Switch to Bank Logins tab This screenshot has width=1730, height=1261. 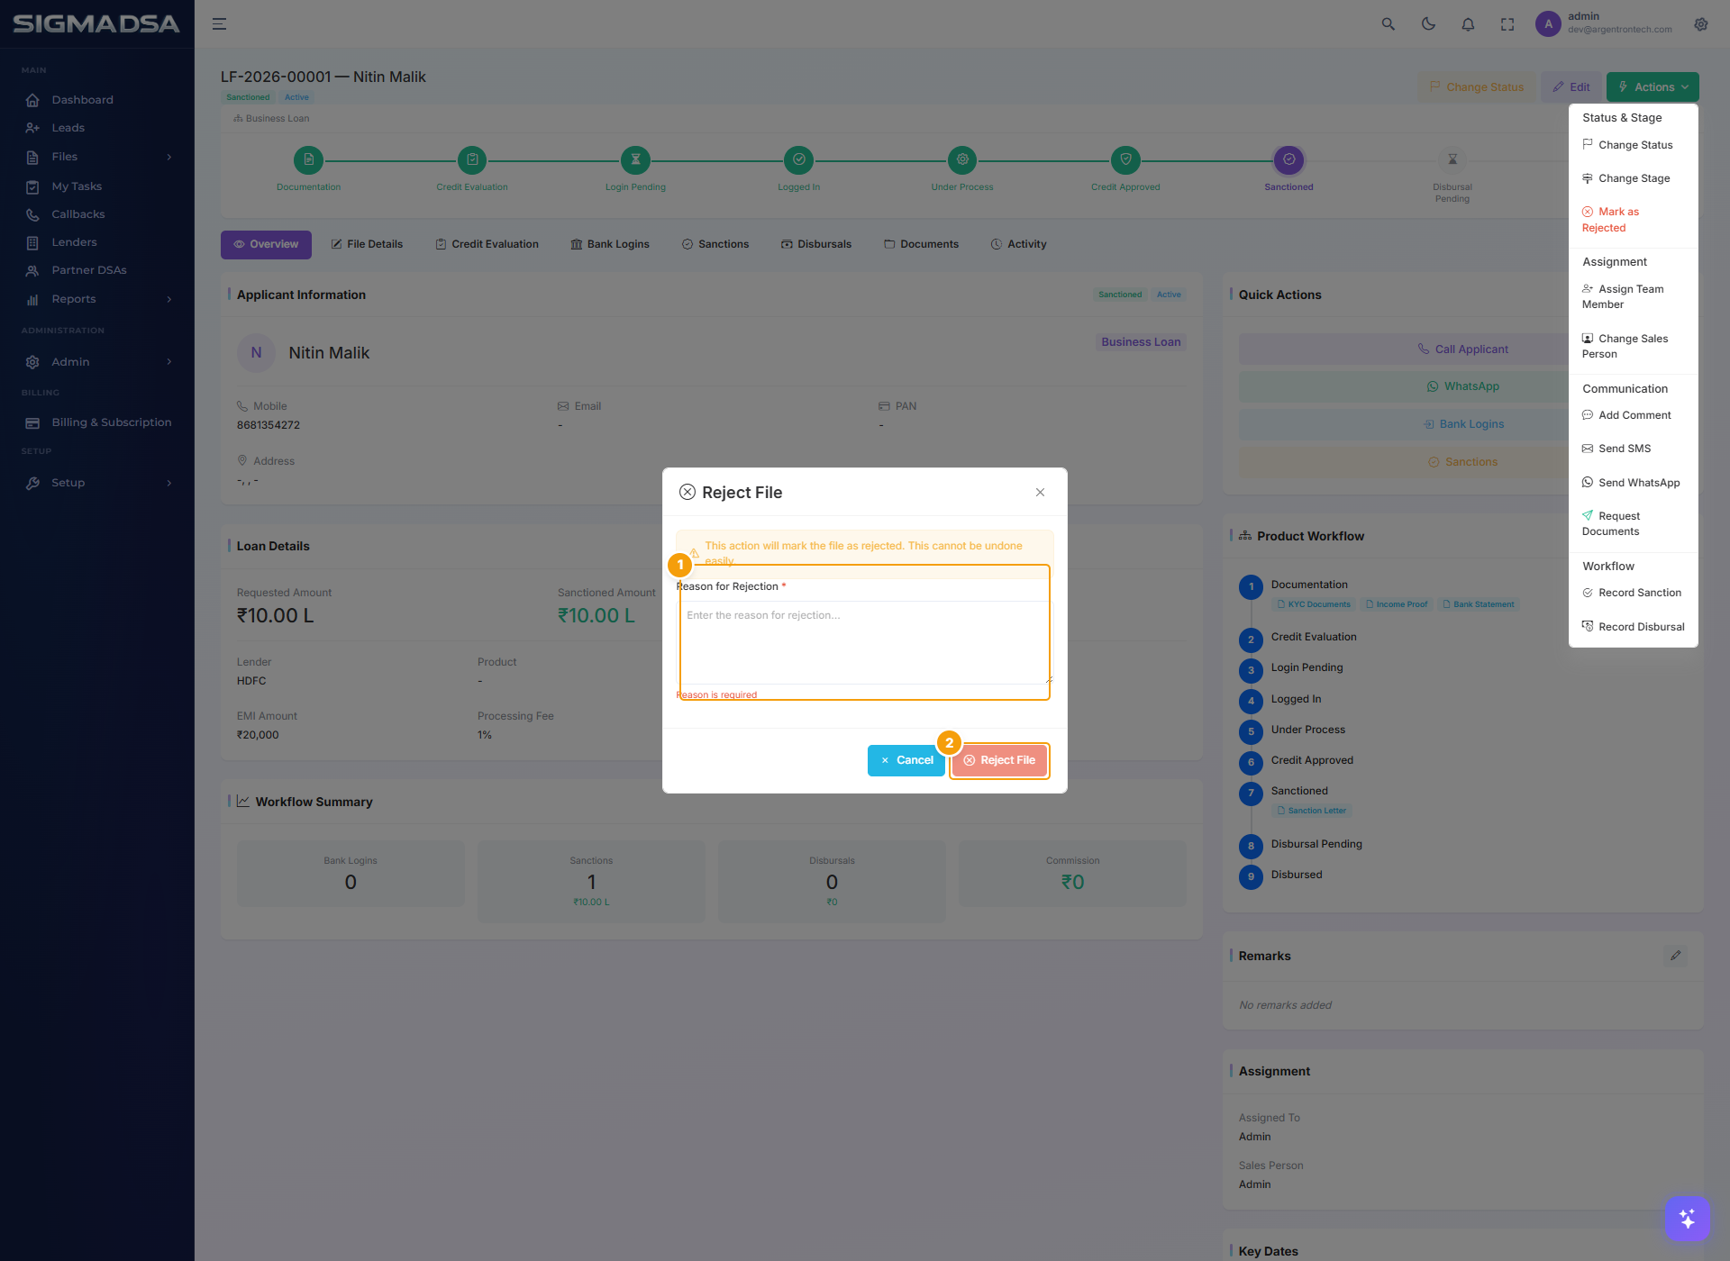(x=610, y=244)
